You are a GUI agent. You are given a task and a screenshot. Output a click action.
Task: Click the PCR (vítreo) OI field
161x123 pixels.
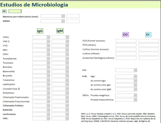149,45
